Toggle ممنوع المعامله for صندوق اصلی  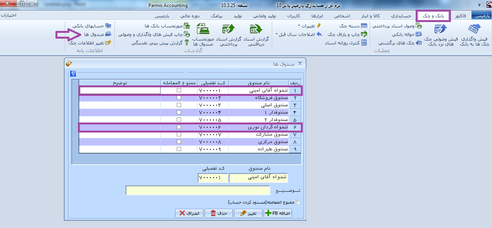tap(179, 105)
